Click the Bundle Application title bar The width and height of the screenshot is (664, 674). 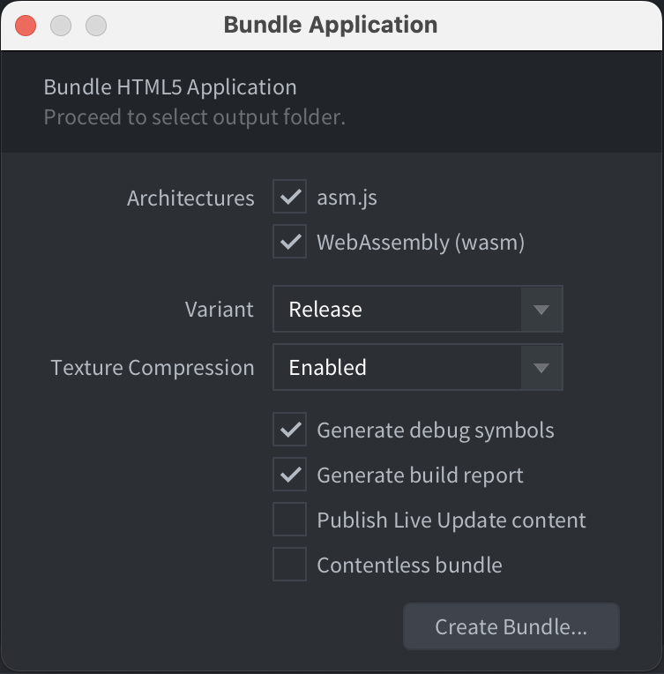pos(331,25)
